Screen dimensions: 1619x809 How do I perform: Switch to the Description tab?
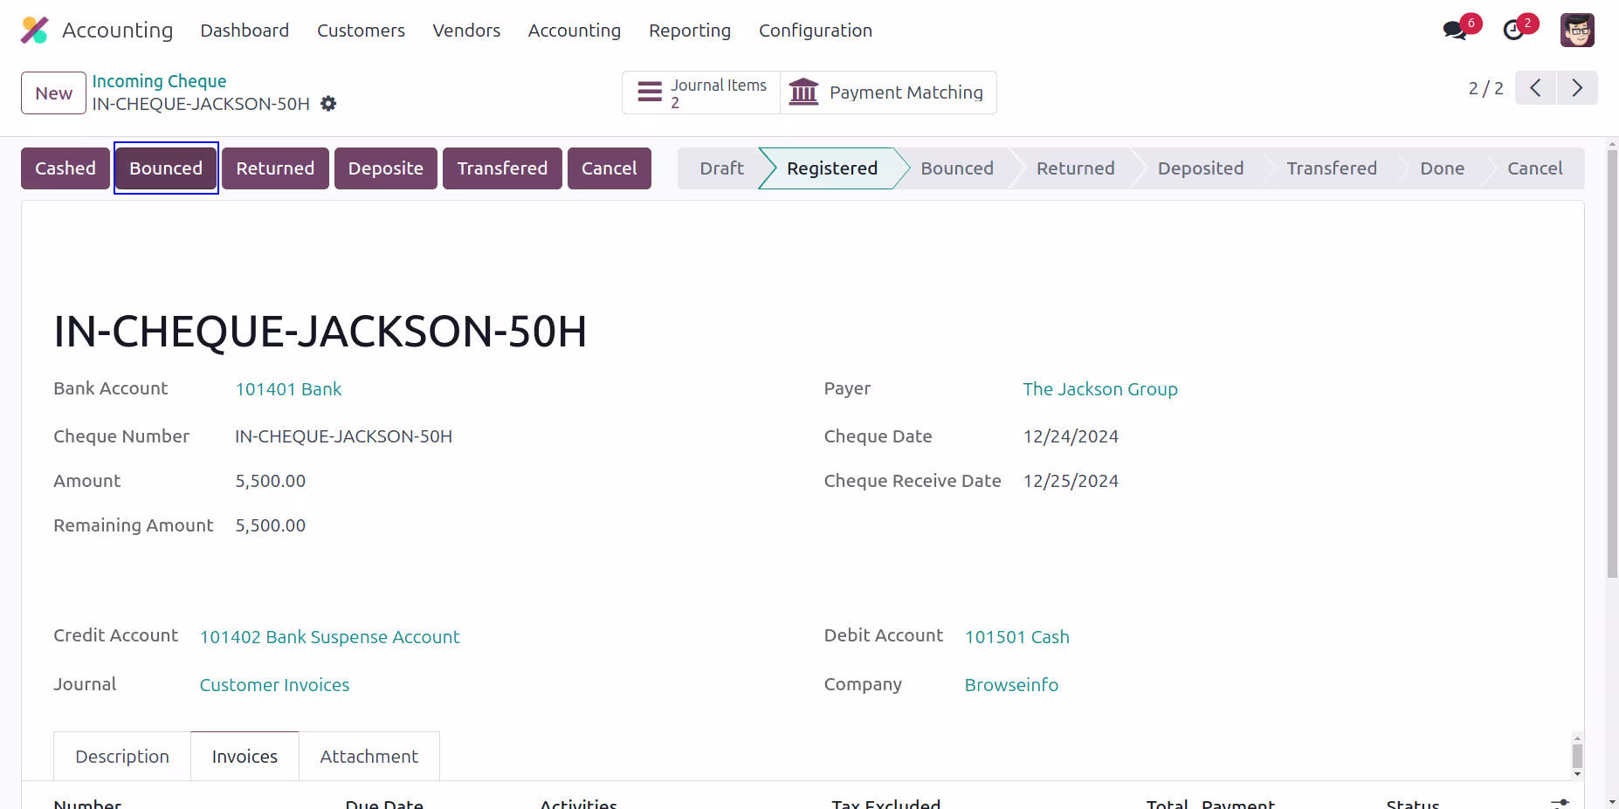tap(122, 757)
